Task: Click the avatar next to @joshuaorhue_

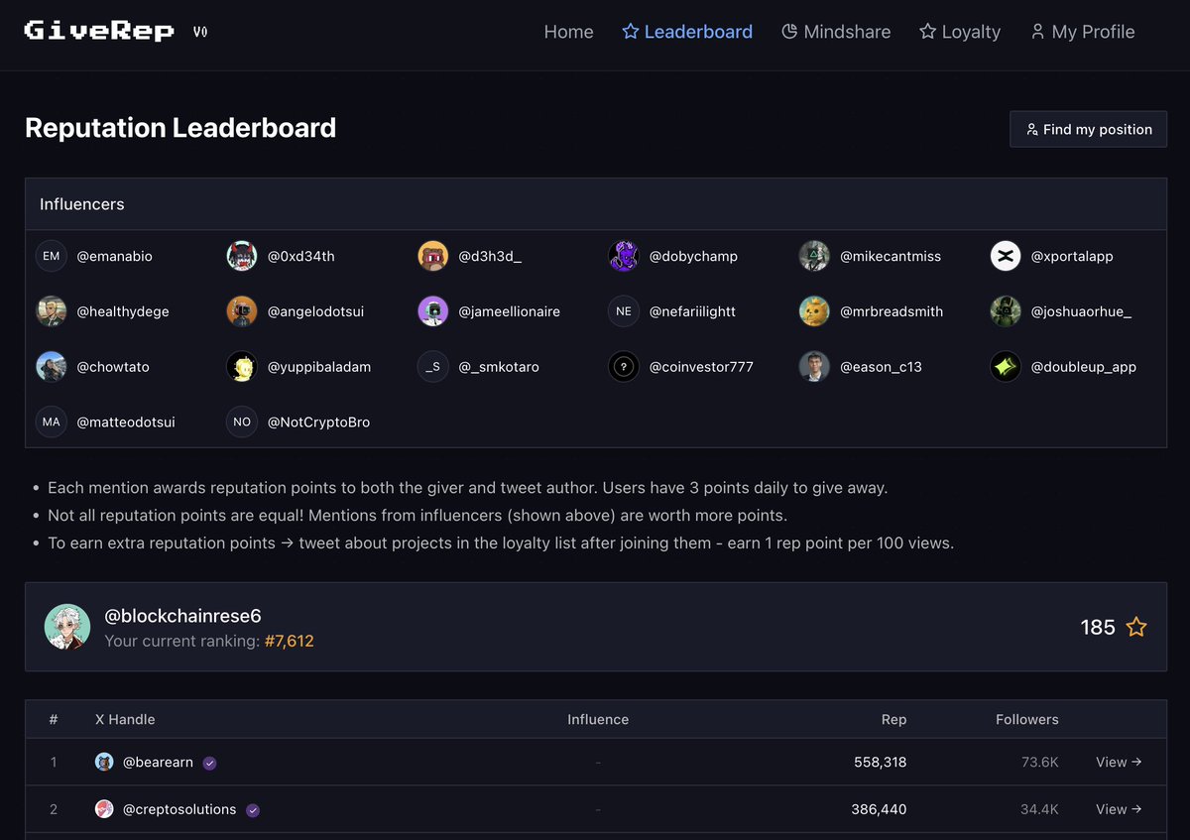Action: coord(1006,311)
